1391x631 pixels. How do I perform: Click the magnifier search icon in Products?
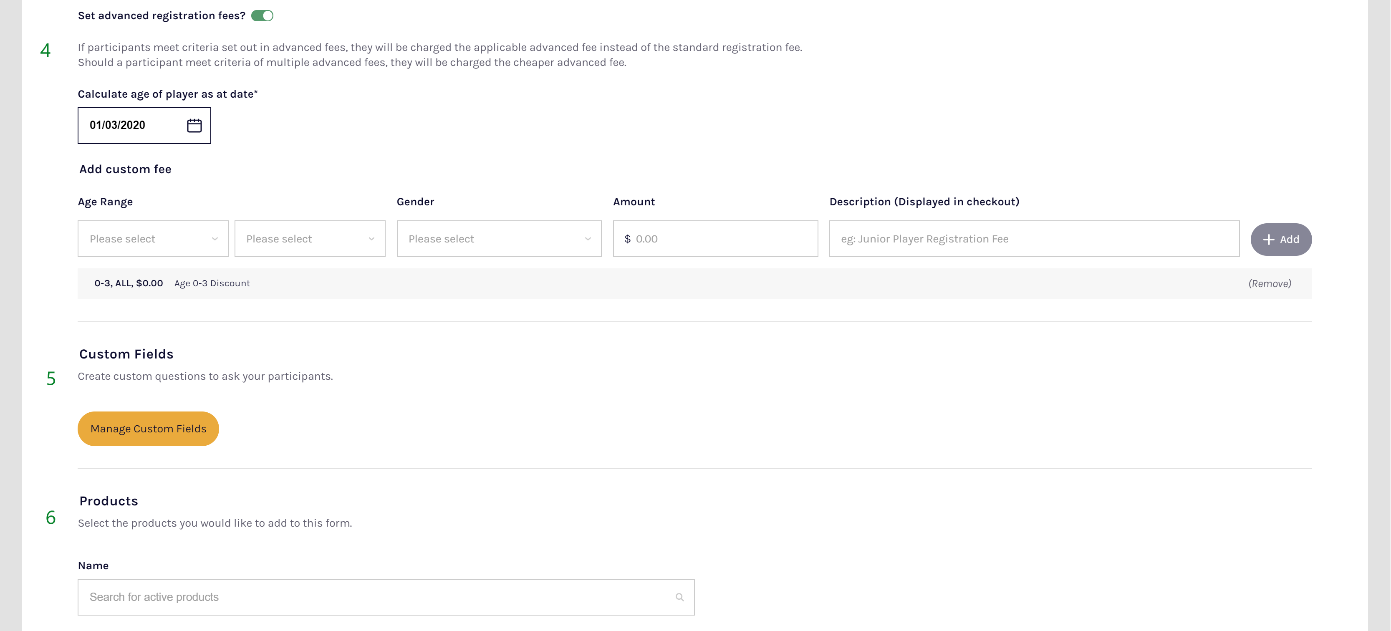point(679,597)
